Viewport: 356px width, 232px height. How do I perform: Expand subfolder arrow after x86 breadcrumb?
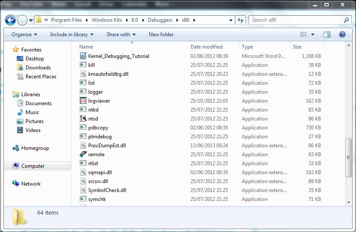tap(194, 20)
